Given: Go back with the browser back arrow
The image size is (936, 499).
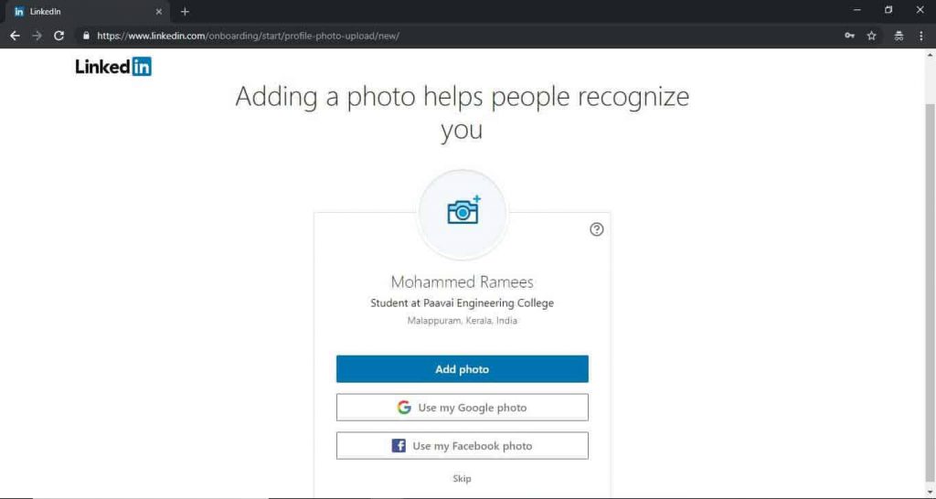Looking at the screenshot, I should [x=15, y=36].
